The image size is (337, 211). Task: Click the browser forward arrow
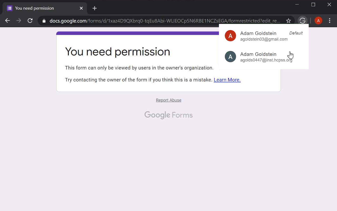tap(19, 21)
